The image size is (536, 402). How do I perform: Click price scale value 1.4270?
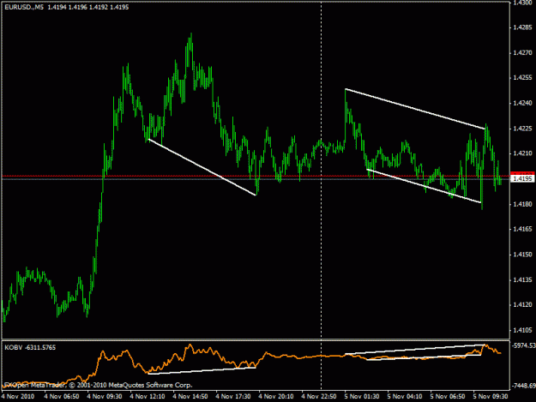point(522,53)
